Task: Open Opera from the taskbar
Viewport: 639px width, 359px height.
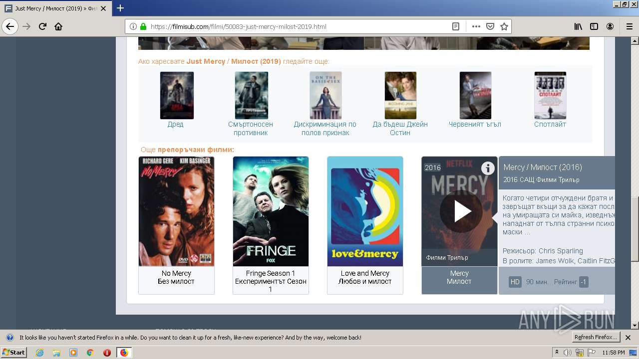Action: tap(107, 353)
